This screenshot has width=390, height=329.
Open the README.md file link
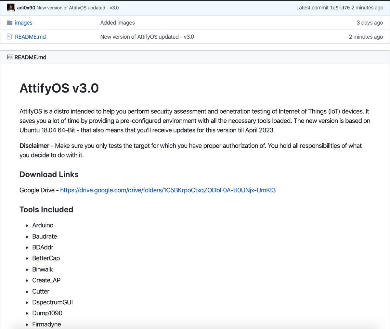(30, 37)
